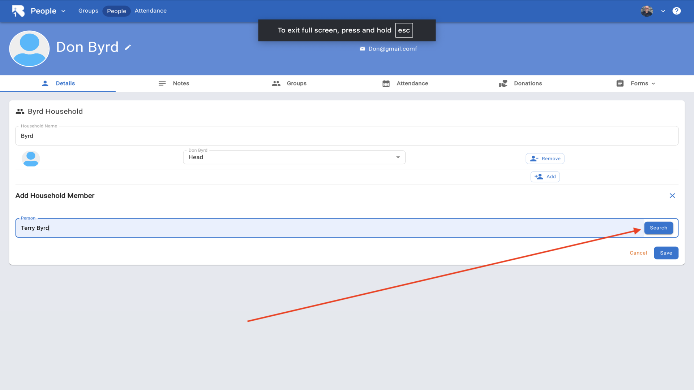
Task: Expand the user account menu chevron
Action: point(663,11)
